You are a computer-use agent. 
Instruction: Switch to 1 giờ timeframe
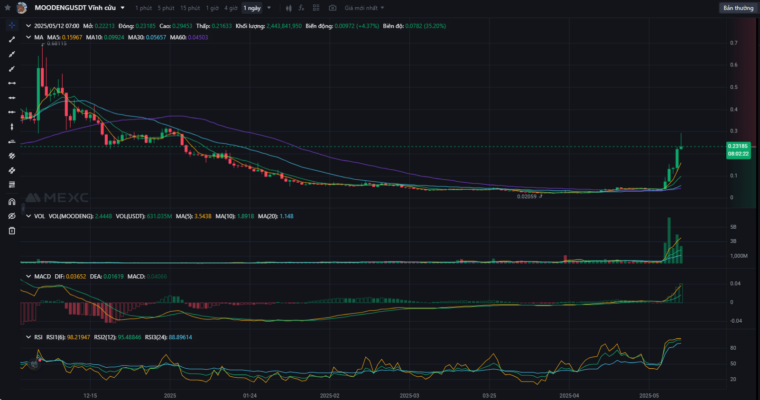pyautogui.click(x=212, y=8)
